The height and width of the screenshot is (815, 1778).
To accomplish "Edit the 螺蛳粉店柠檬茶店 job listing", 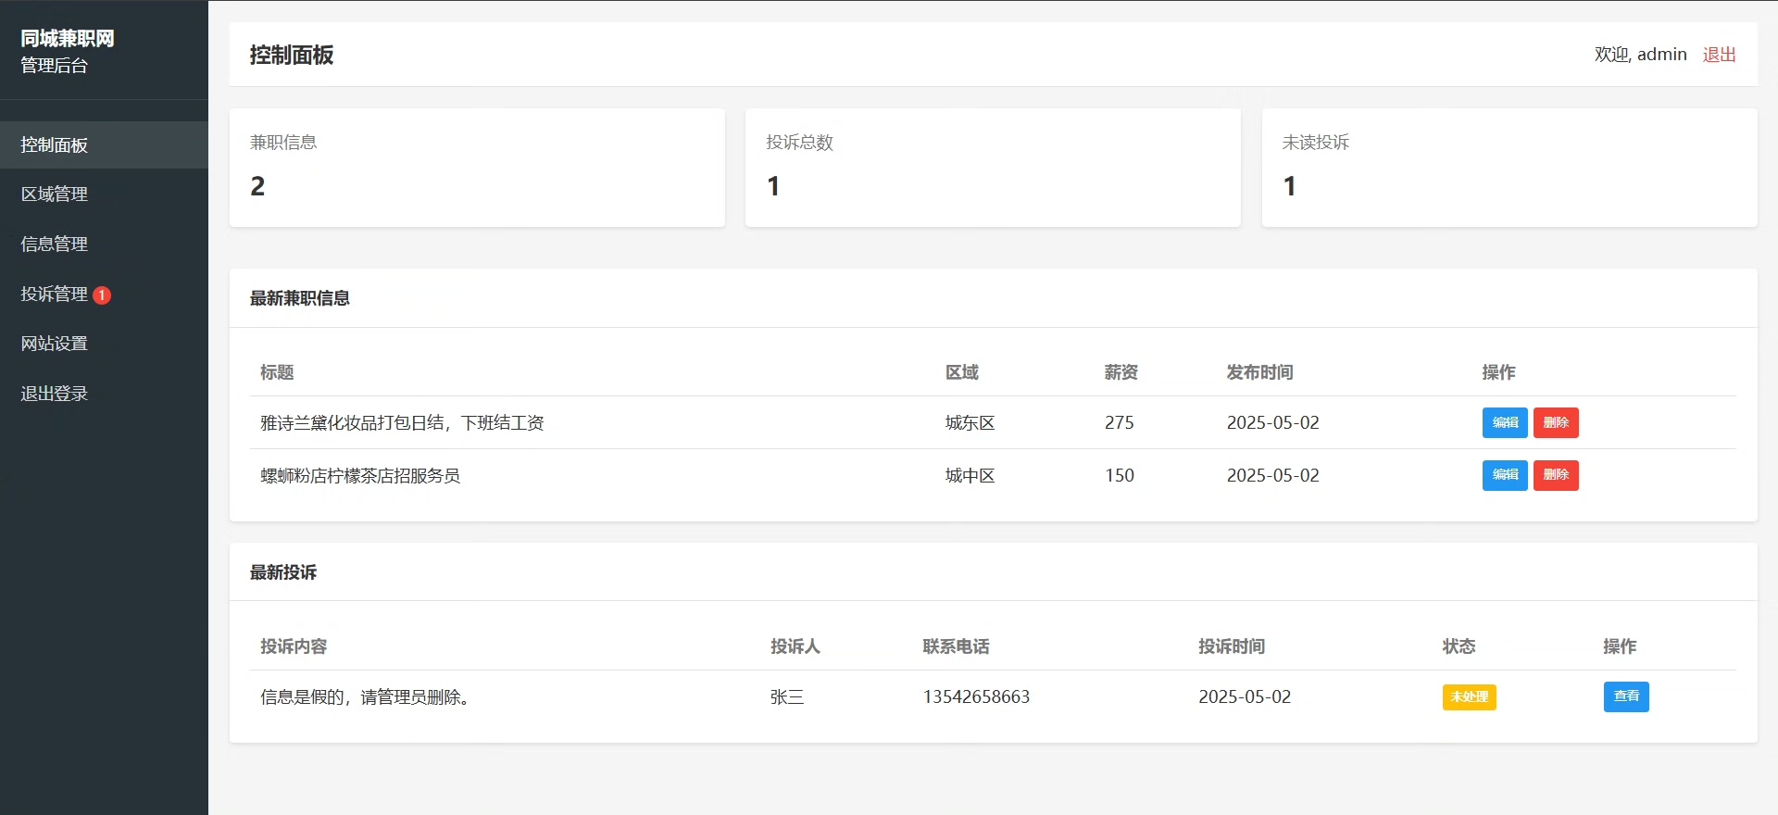I will click(1505, 475).
